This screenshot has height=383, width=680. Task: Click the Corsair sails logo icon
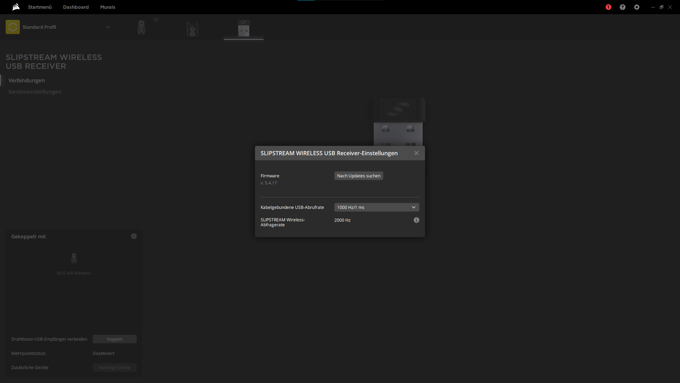click(16, 7)
